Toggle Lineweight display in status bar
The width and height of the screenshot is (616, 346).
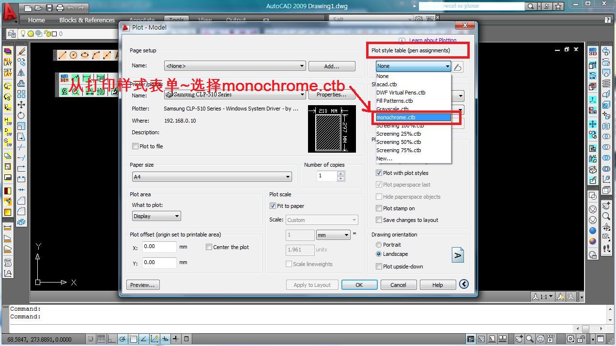click(176, 339)
